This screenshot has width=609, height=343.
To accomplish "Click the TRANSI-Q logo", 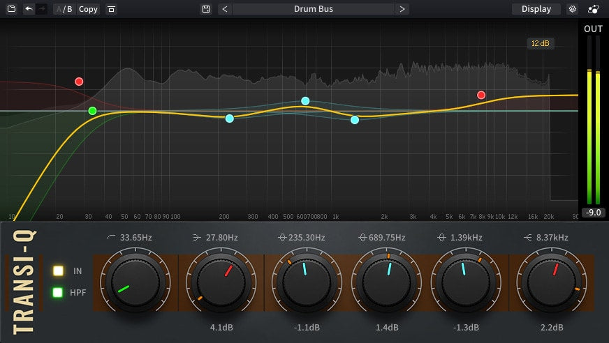I will tap(24, 282).
